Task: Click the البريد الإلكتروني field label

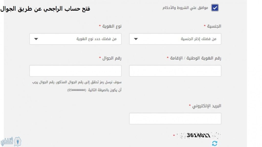Action: pyautogui.click(x=206, y=106)
